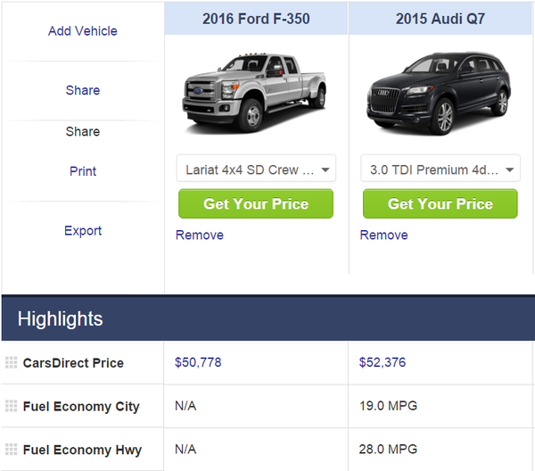The height and width of the screenshot is (471, 535).
Task: Remove the 2016 Ford F-350
Action: point(200,235)
